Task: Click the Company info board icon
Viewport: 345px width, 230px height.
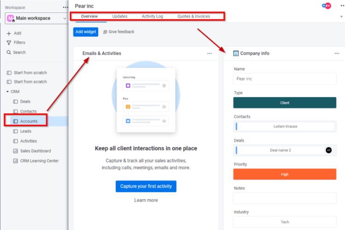Action: click(236, 53)
